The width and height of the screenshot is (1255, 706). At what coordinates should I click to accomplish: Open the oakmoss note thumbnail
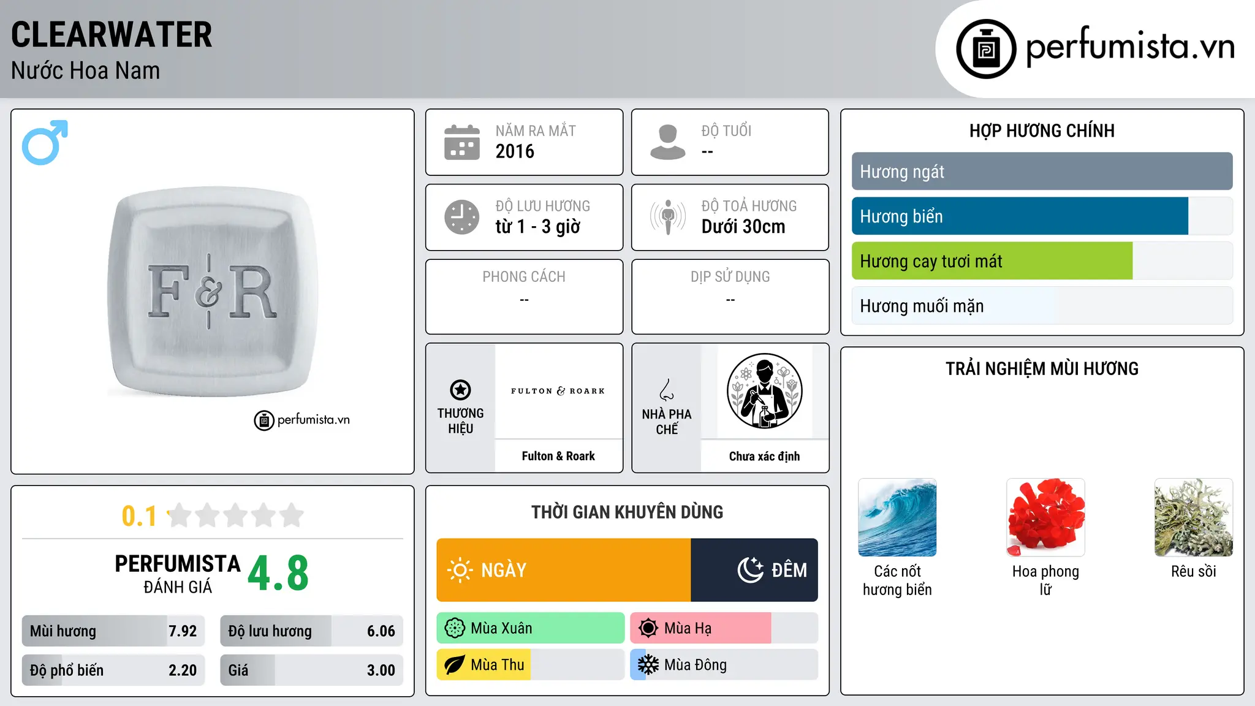[1194, 517]
